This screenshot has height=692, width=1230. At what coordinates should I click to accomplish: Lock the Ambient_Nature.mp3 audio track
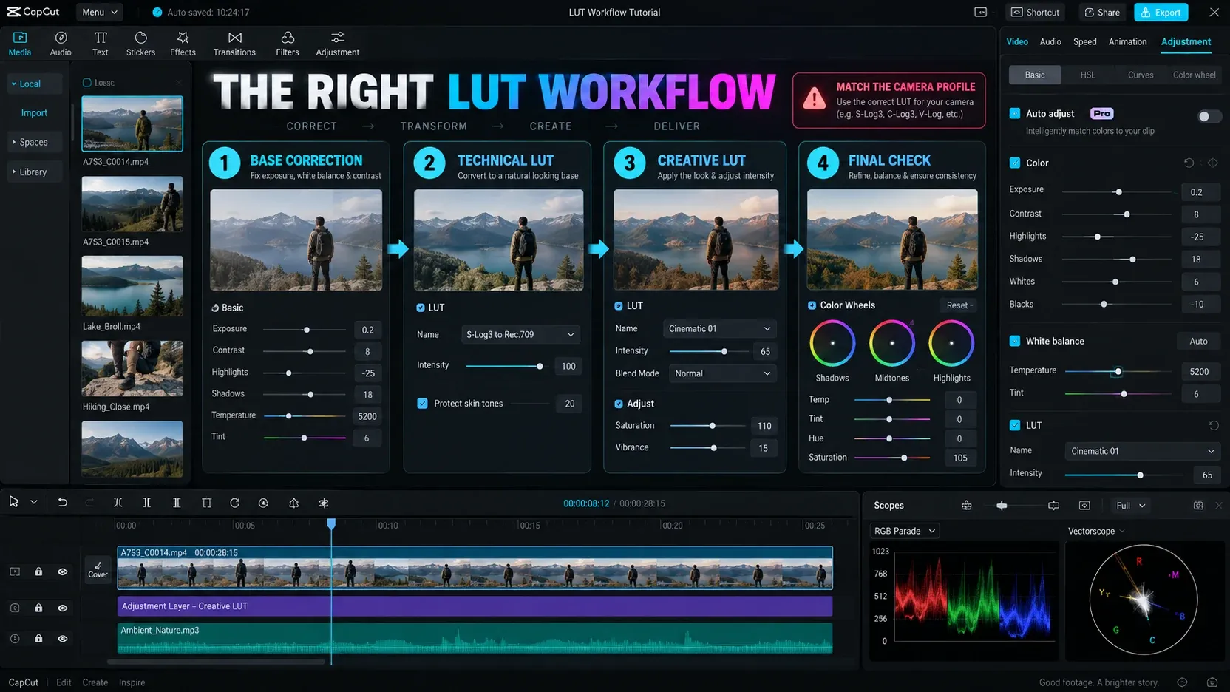pos(38,638)
